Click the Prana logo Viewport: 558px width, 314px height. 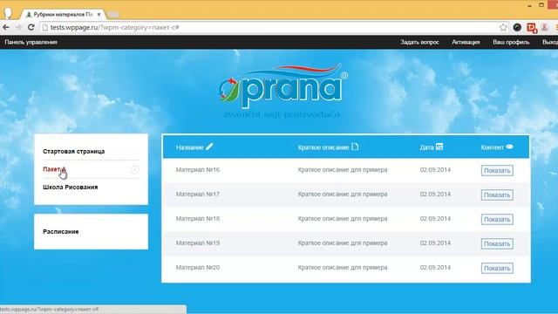282,91
